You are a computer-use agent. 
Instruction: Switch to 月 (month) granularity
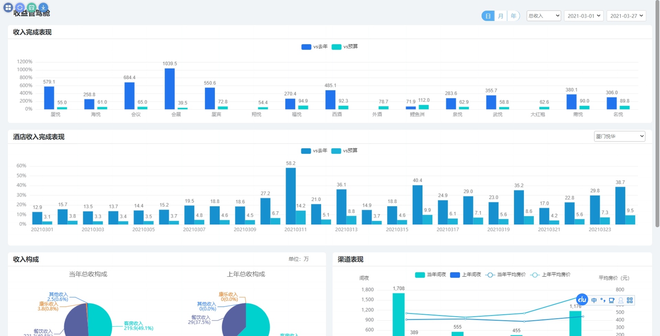pos(500,16)
